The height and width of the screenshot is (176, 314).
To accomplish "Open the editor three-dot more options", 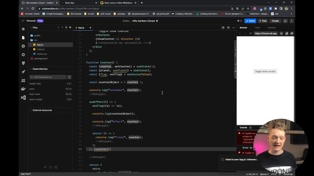I will [x=234, y=28].
